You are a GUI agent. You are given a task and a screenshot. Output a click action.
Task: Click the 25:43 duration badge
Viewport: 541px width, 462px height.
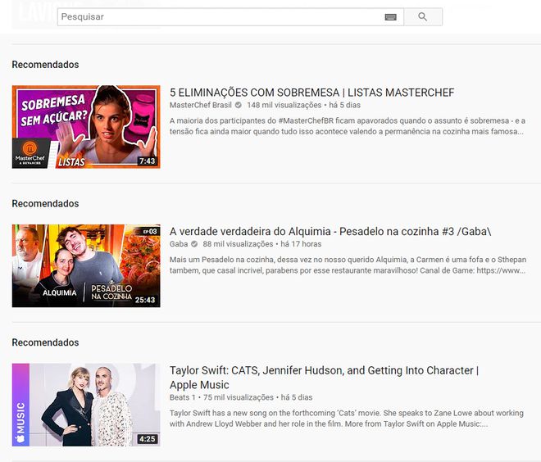tap(145, 300)
